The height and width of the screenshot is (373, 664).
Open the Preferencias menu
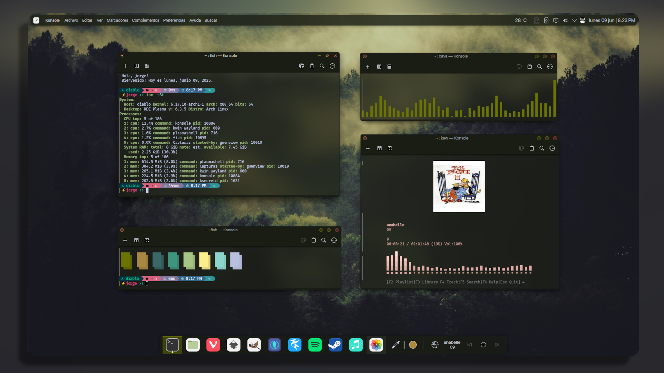click(x=174, y=20)
